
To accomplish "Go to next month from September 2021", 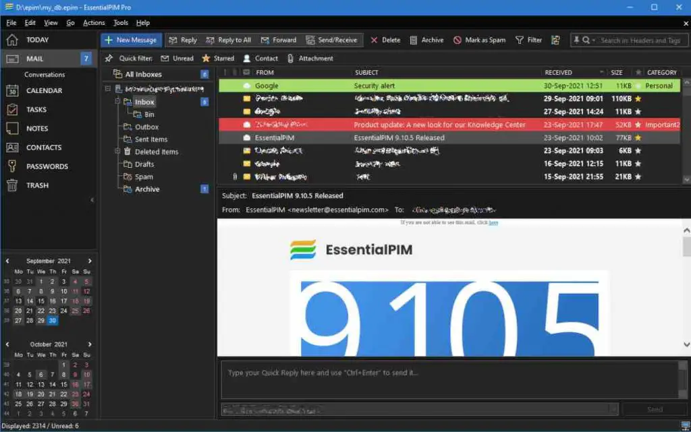I will click(x=90, y=261).
